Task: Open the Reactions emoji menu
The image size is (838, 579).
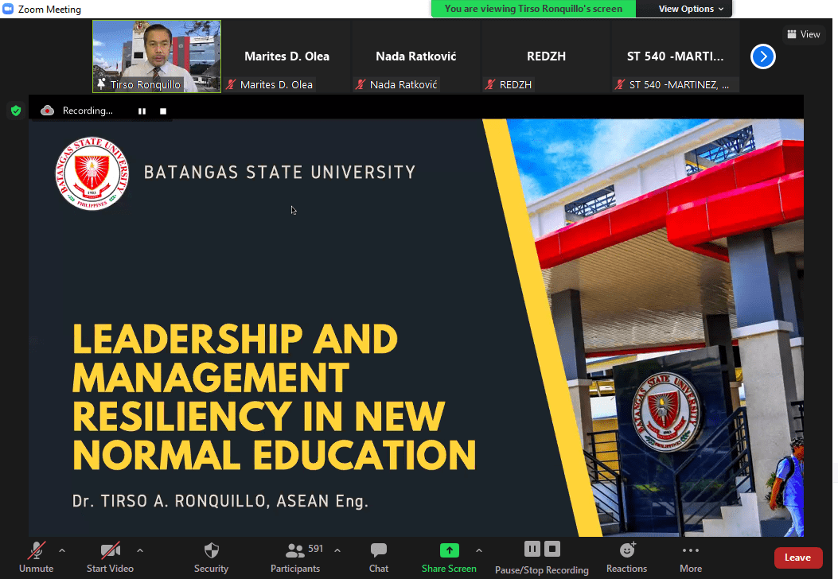Action: pos(627,550)
